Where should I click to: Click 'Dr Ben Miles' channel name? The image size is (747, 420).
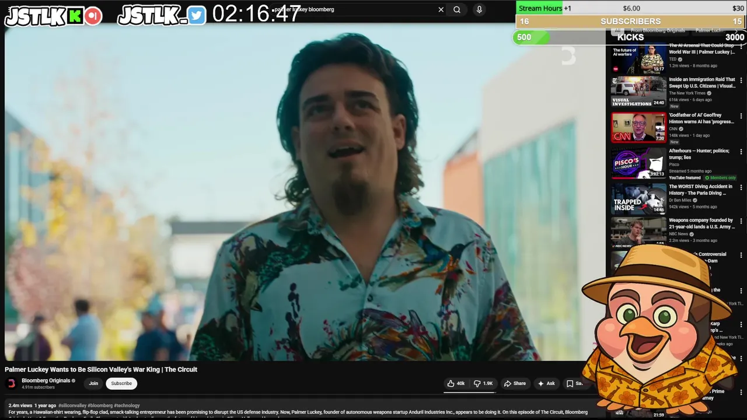tap(680, 200)
